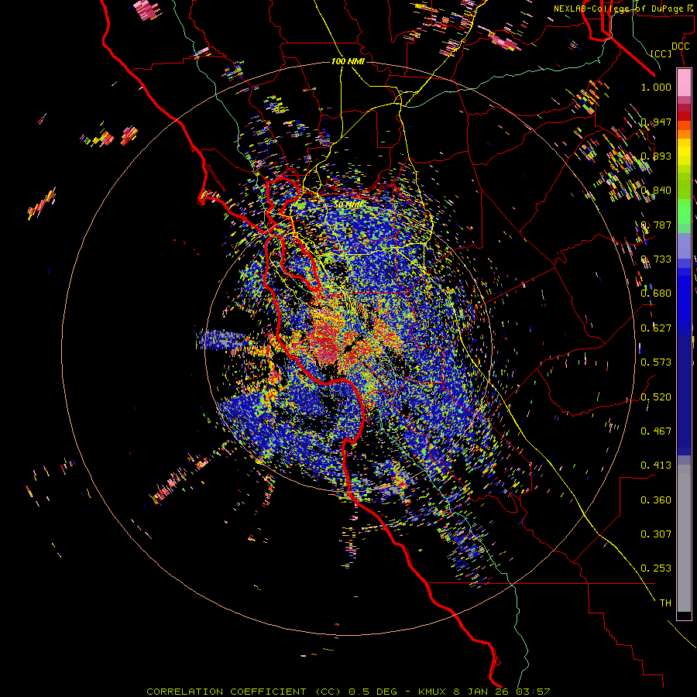Pick the bright green segment of the color bar

coord(684,211)
